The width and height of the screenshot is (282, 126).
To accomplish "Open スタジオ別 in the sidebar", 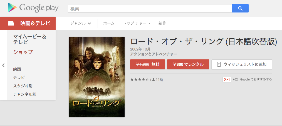I will tap(23, 86).
